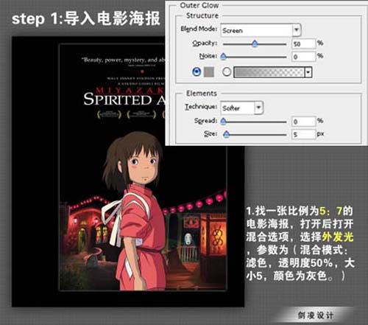
Task: Click the Size slider handle
Action: pos(226,134)
